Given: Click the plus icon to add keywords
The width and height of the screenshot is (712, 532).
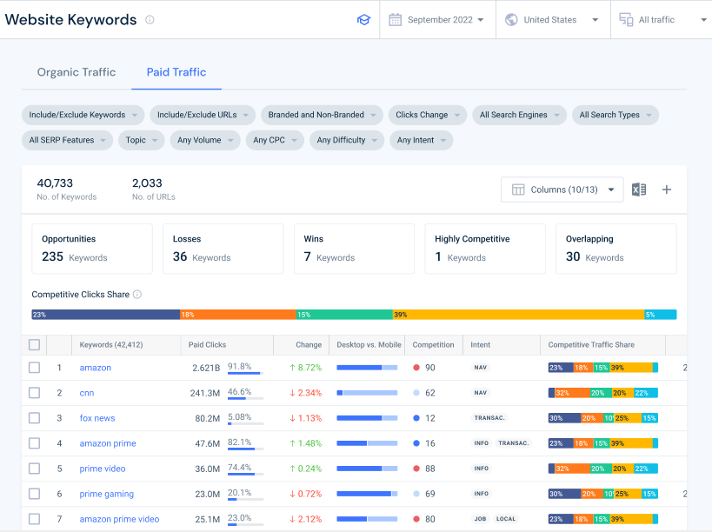Looking at the screenshot, I should point(666,189).
